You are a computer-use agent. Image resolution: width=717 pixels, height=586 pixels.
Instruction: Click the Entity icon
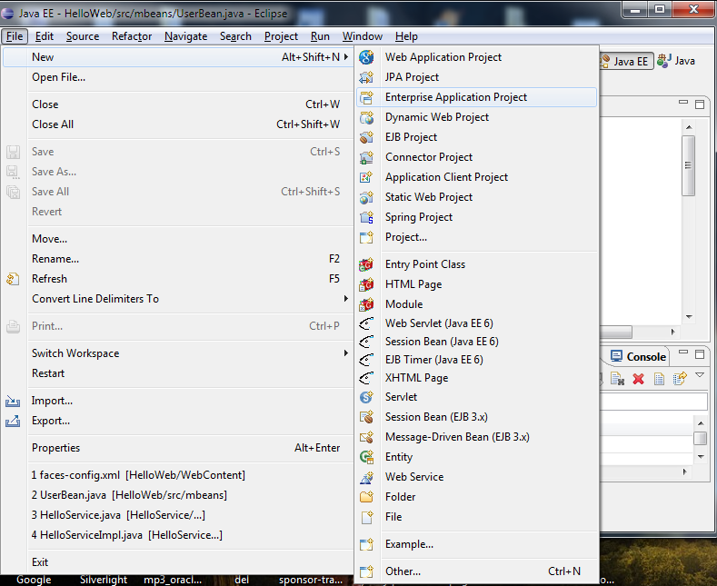pyautogui.click(x=366, y=457)
